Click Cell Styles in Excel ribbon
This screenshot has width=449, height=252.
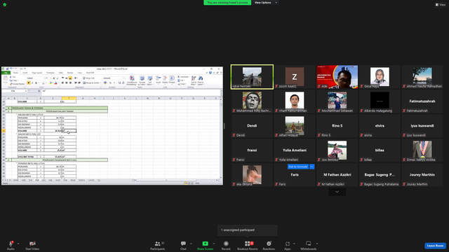149,80
